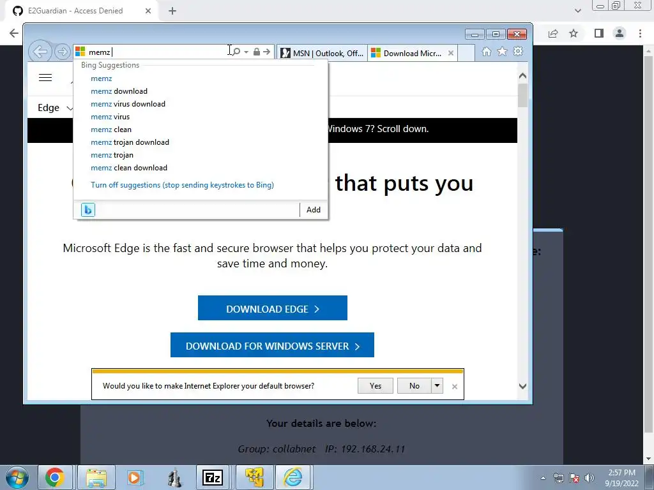Open IE Home page icon
The width and height of the screenshot is (654, 490).
[x=486, y=51]
